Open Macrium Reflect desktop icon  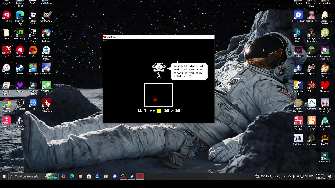pyautogui.click(x=46, y=53)
